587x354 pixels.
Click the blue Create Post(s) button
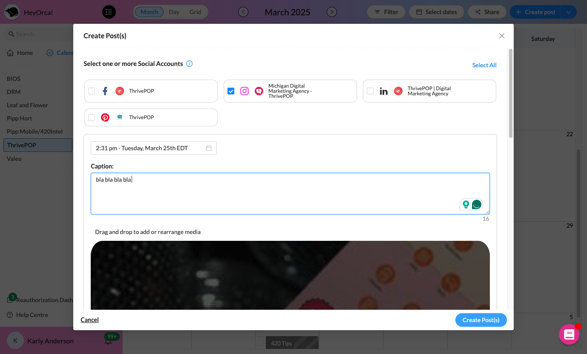(481, 320)
